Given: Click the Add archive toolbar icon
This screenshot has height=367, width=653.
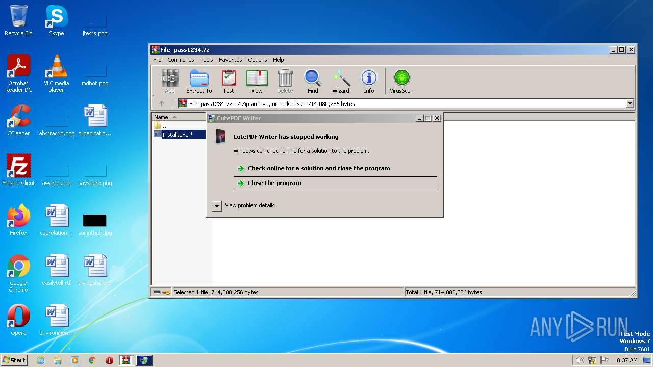Looking at the screenshot, I should click(x=170, y=82).
